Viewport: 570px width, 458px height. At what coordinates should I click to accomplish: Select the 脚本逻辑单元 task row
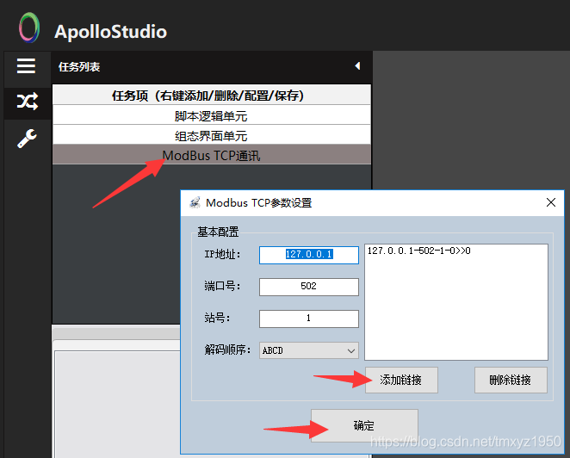(212, 115)
